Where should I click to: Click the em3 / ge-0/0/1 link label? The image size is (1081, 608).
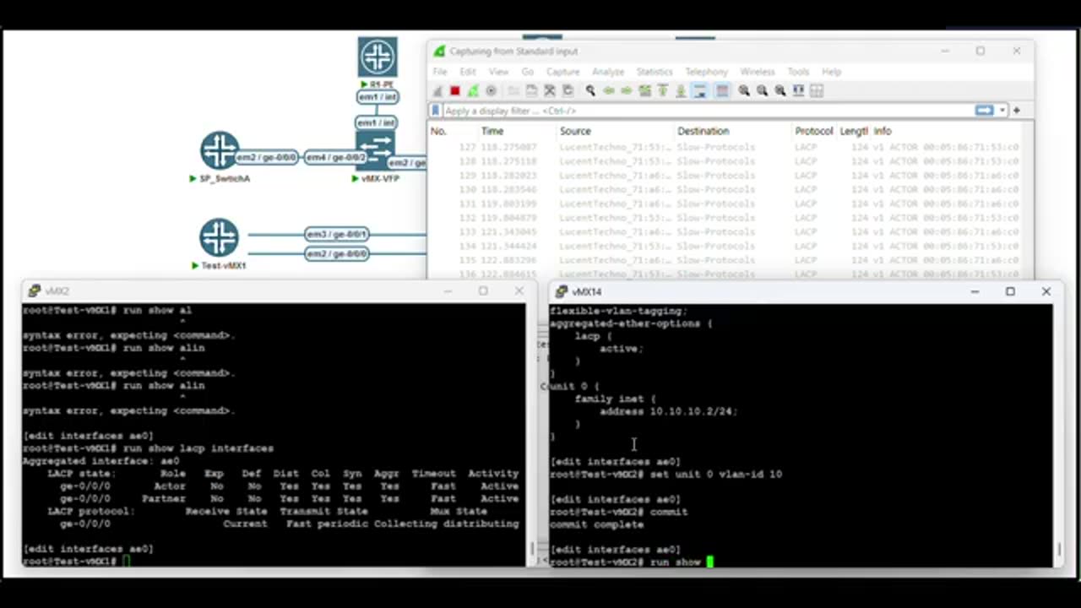point(336,235)
